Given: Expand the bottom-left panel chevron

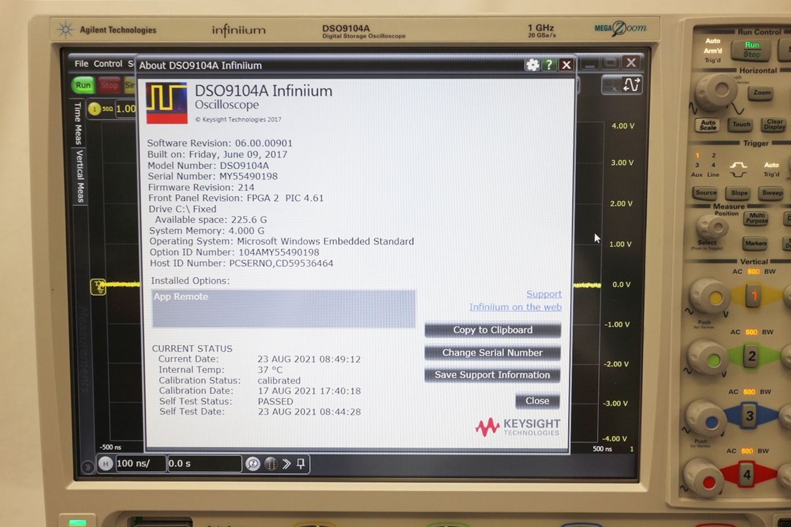Looking at the screenshot, I should pos(87,468).
